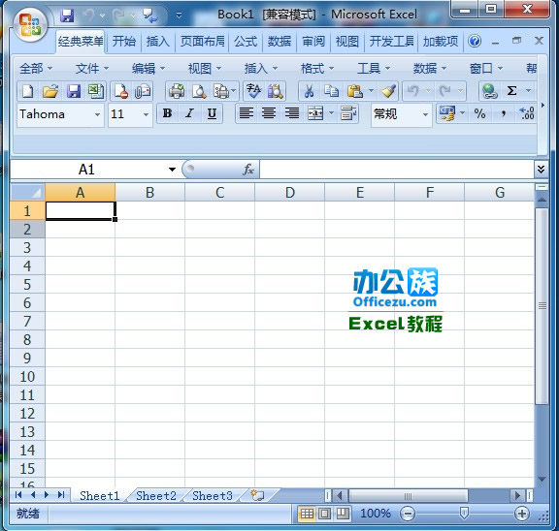Switch to Normal view in status bar
Screen dimensions: 559x531
(307, 514)
